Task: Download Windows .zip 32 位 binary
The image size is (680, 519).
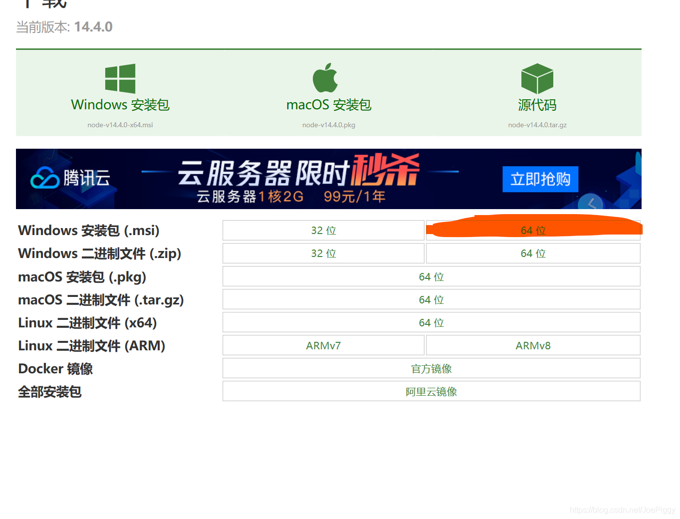Action: (x=323, y=254)
